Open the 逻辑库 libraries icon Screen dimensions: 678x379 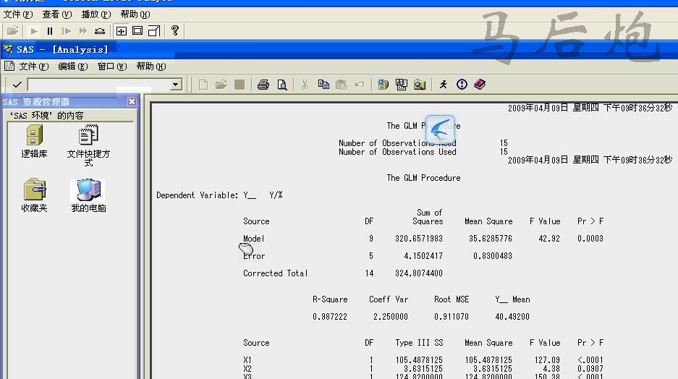34,141
